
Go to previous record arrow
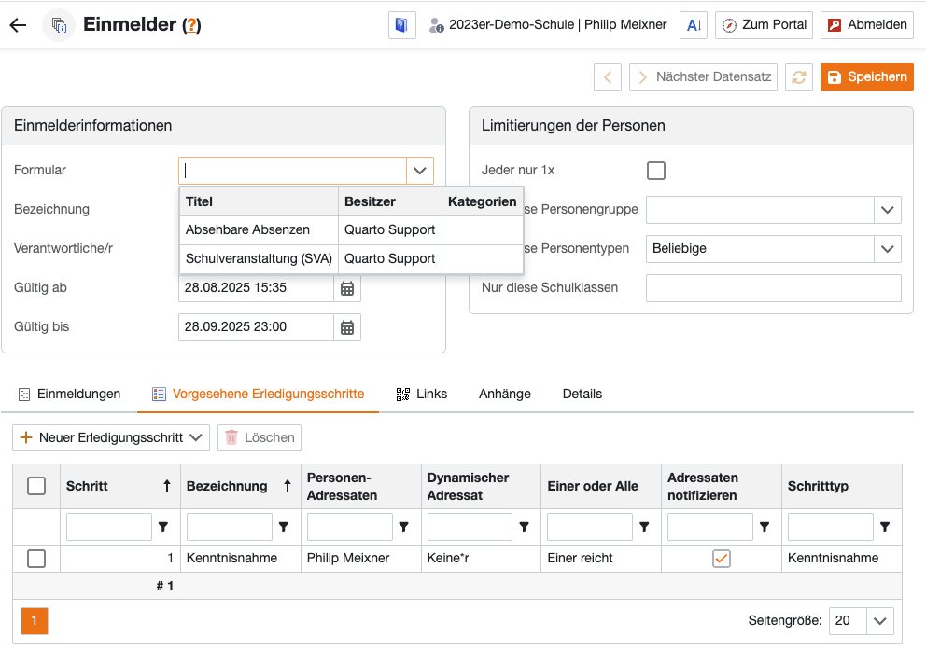click(608, 77)
